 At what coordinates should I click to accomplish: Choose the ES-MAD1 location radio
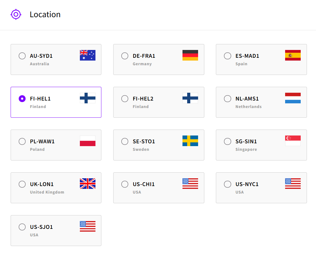click(228, 56)
